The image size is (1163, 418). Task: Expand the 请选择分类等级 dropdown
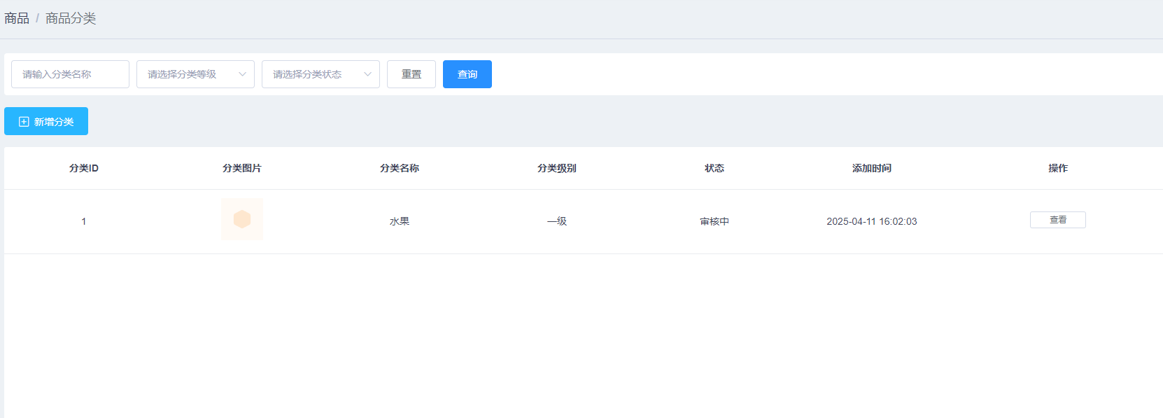(195, 74)
